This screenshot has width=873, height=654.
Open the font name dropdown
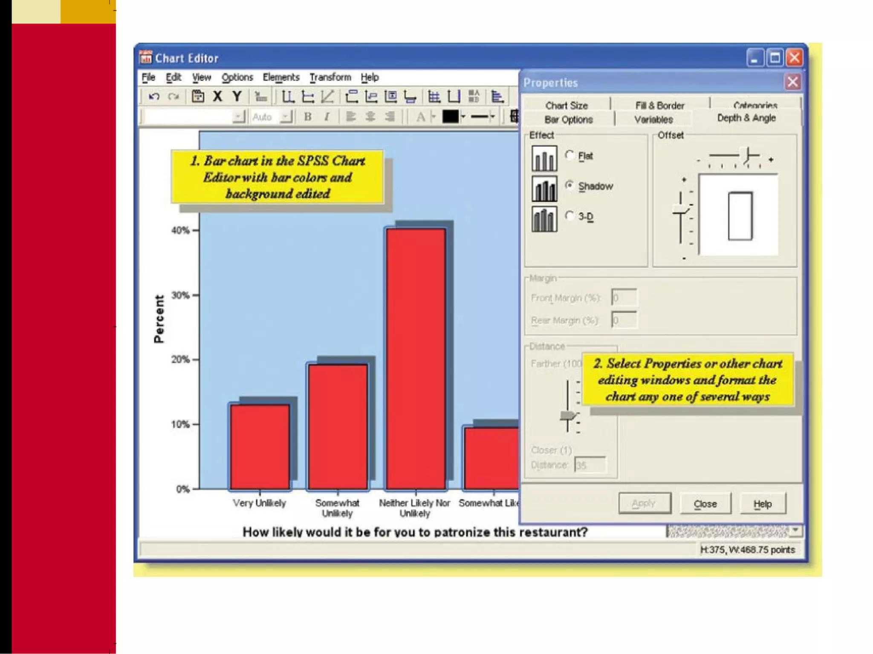pos(239,117)
